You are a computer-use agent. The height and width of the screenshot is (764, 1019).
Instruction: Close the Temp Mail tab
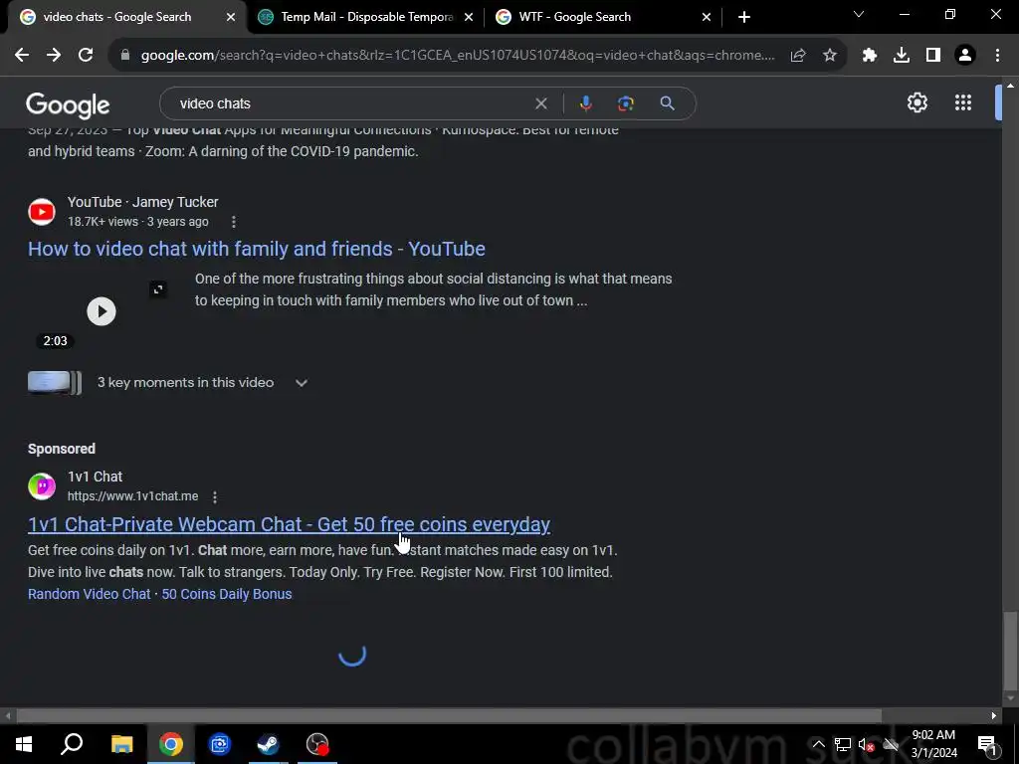click(x=469, y=17)
